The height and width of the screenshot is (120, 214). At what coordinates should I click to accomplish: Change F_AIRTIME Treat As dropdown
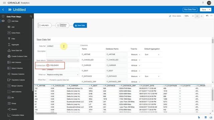point(135,54)
